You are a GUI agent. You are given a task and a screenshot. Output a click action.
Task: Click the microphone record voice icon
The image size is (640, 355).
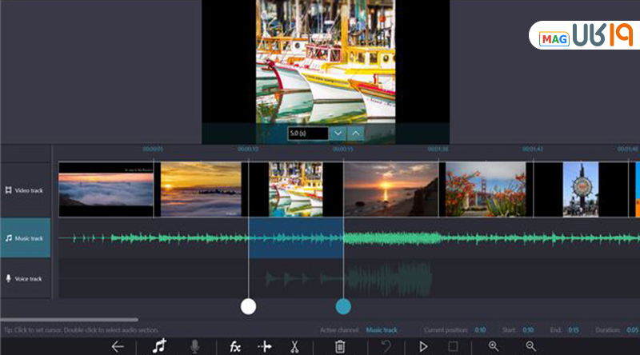[x=194, y=346]
